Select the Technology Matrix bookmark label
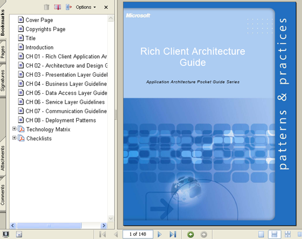This screenshot has width=302, height=239. [x=48, y=129]
